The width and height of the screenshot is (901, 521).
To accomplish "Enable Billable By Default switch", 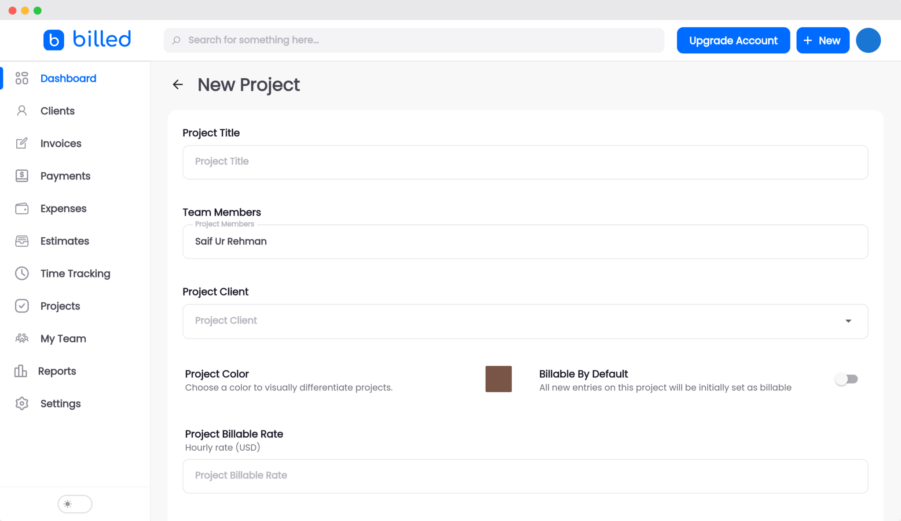I will tap(847, 379).
